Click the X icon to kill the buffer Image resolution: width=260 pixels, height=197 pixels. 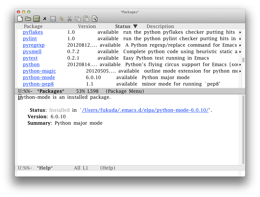(x=45, y=19)
